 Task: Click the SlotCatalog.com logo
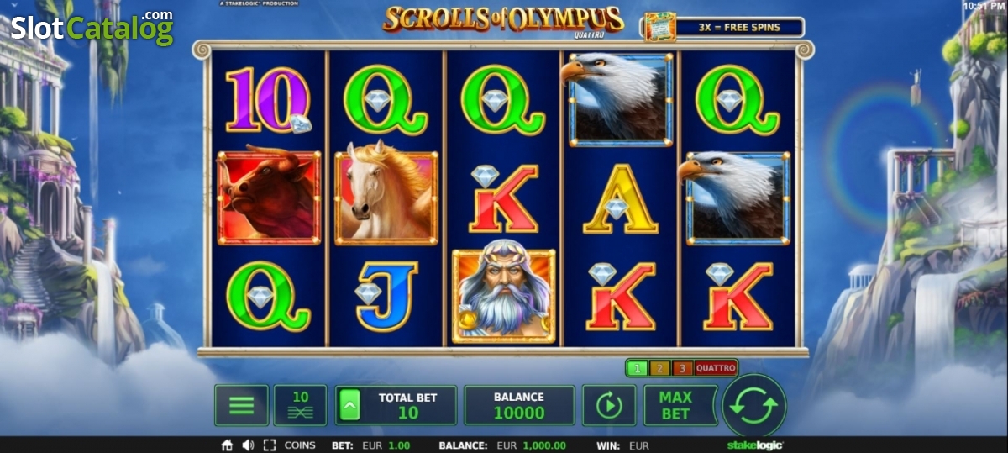(92, 28)
